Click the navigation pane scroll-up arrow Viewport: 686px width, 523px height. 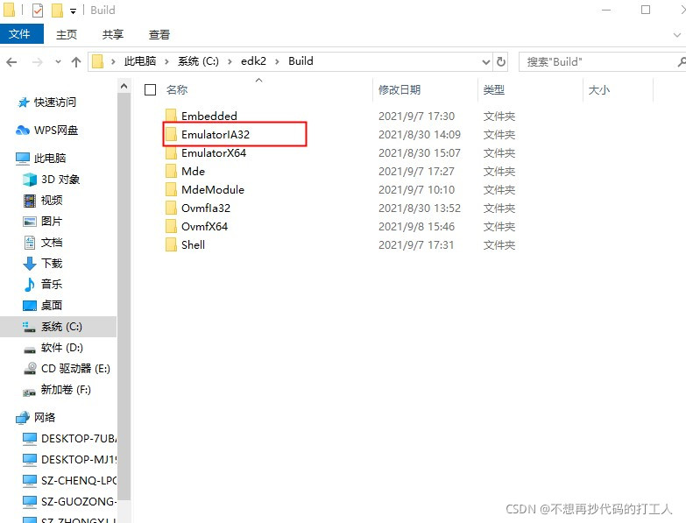click(x=124, y=86)
